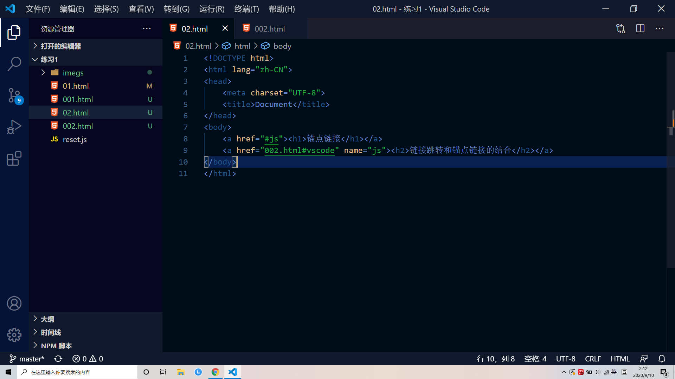Open problems panel via errors and warnings count
Screen dimensions: 675x379
tap(88, 359)
